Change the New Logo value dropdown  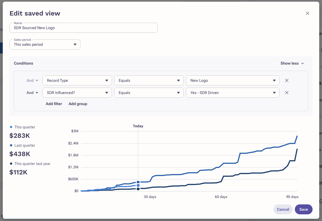click(232, 80)
